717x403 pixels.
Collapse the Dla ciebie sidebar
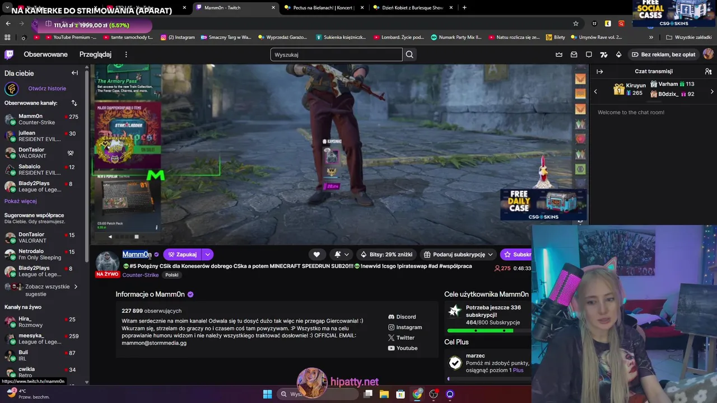[x=75, y=73]
